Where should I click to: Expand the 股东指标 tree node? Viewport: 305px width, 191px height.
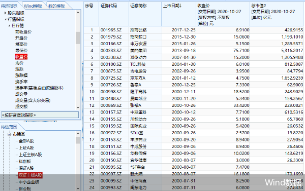[6, 13]
